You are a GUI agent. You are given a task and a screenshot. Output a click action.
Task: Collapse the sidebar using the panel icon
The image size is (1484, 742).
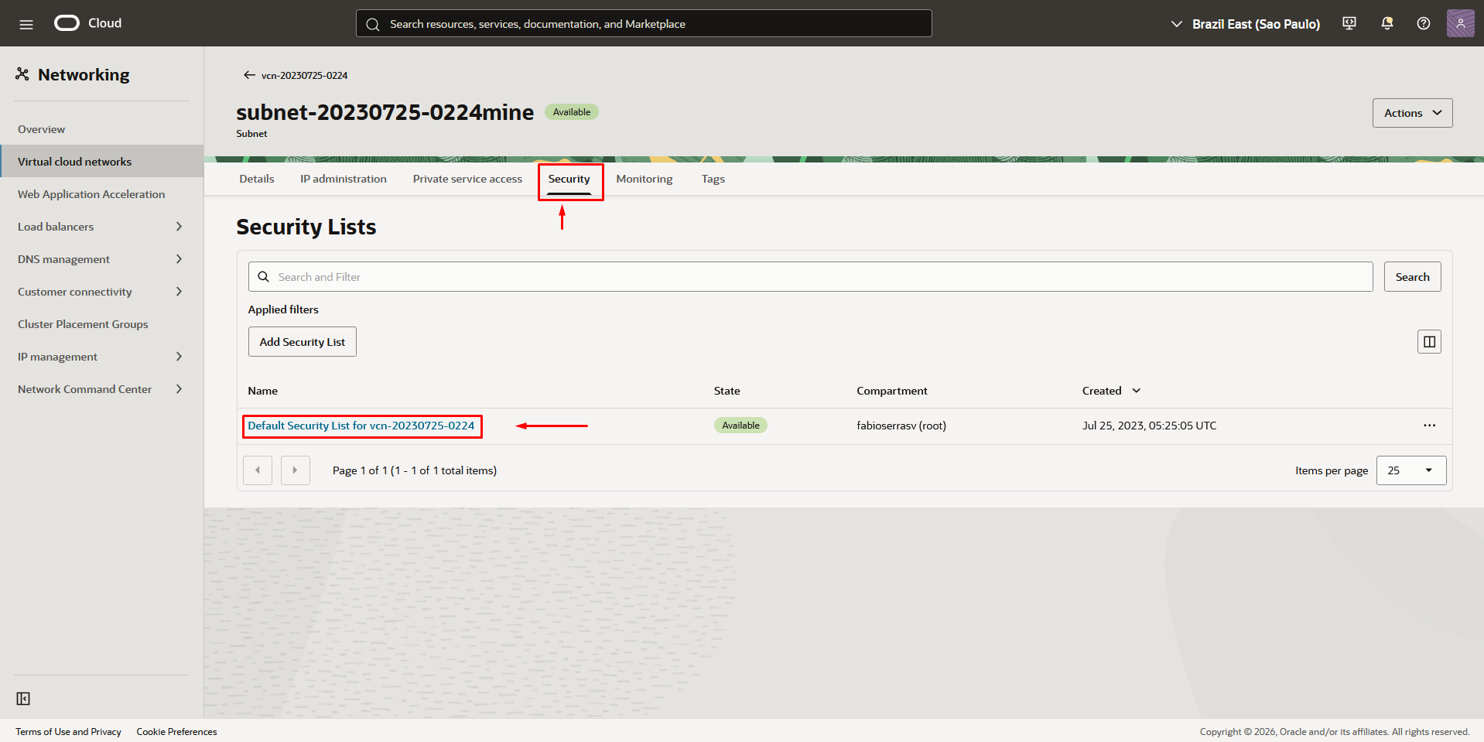23,699
